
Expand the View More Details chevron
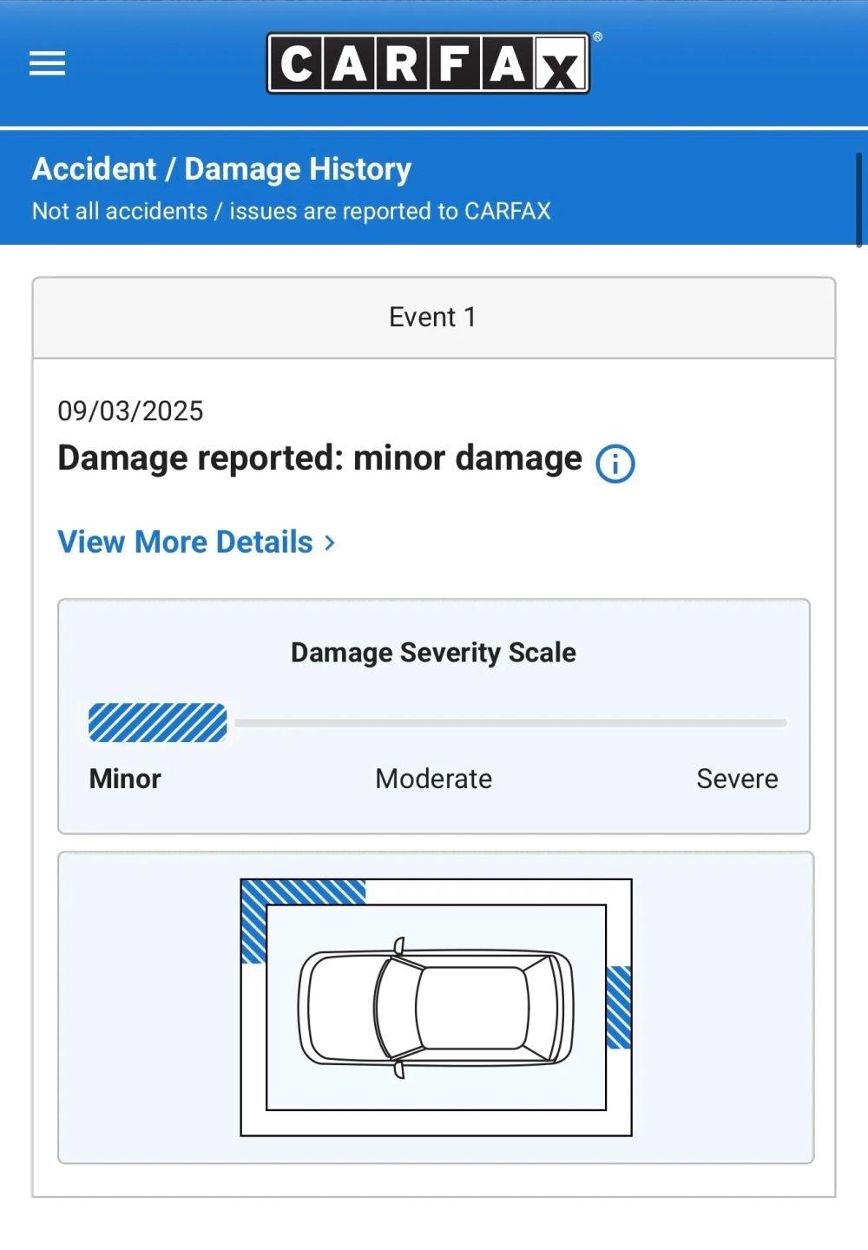tap(330, 543)
